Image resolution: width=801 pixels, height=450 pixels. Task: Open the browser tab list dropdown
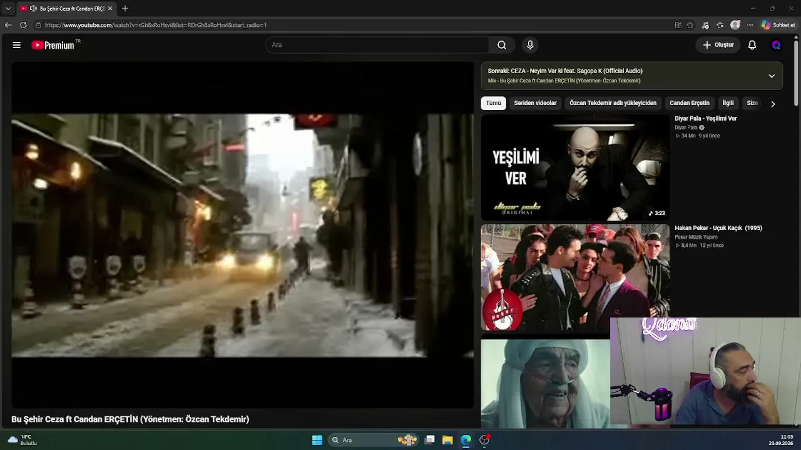tap(8, 8)
